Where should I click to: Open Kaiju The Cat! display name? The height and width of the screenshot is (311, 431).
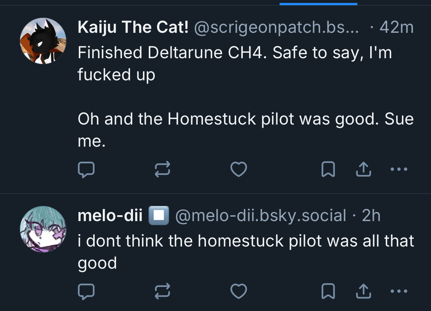pos(133,28)
